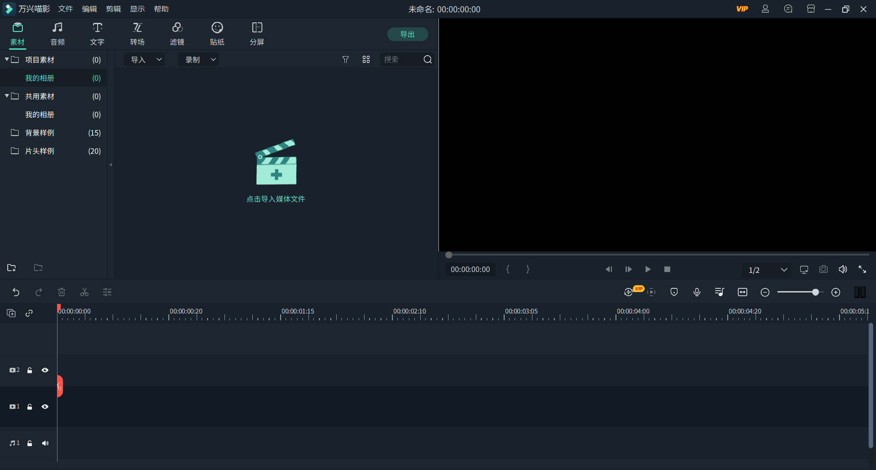Click the 搜索 search input field
876x470 pixels.
pyautogui.click(x=400, y=59)
